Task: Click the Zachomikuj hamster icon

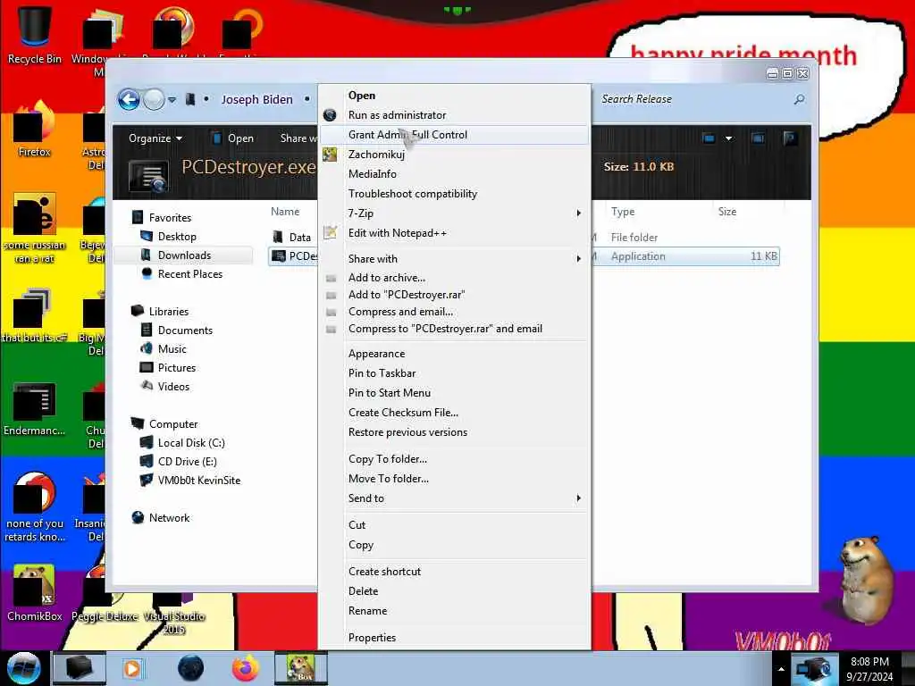Action: coord(330,155)
